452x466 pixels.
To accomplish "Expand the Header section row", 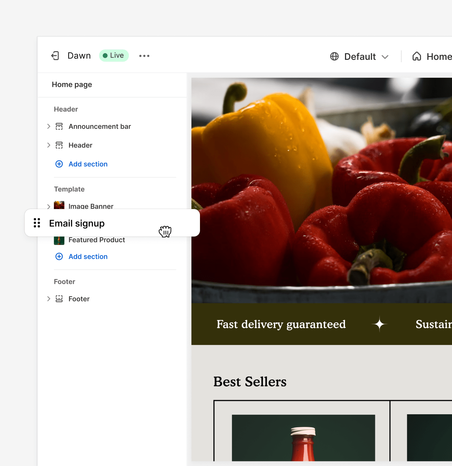I will click(49, 145).
